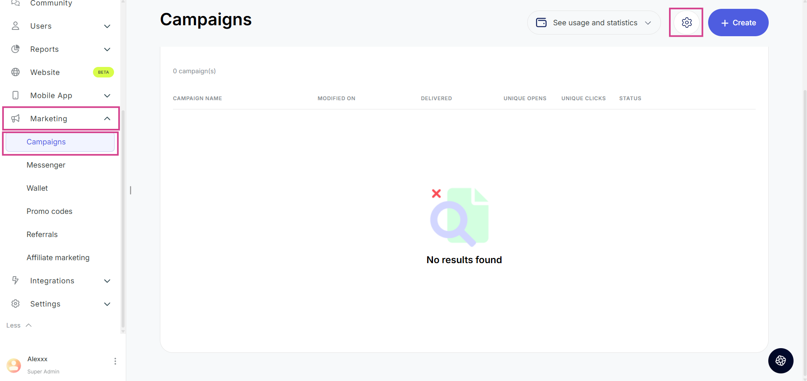Click the Marketing megaphone icon
Image resolution: width=807 pixels, height=381 pixels.
(16, 119)
